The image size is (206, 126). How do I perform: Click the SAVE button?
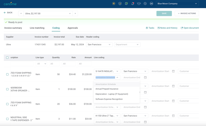coord(164,13)
